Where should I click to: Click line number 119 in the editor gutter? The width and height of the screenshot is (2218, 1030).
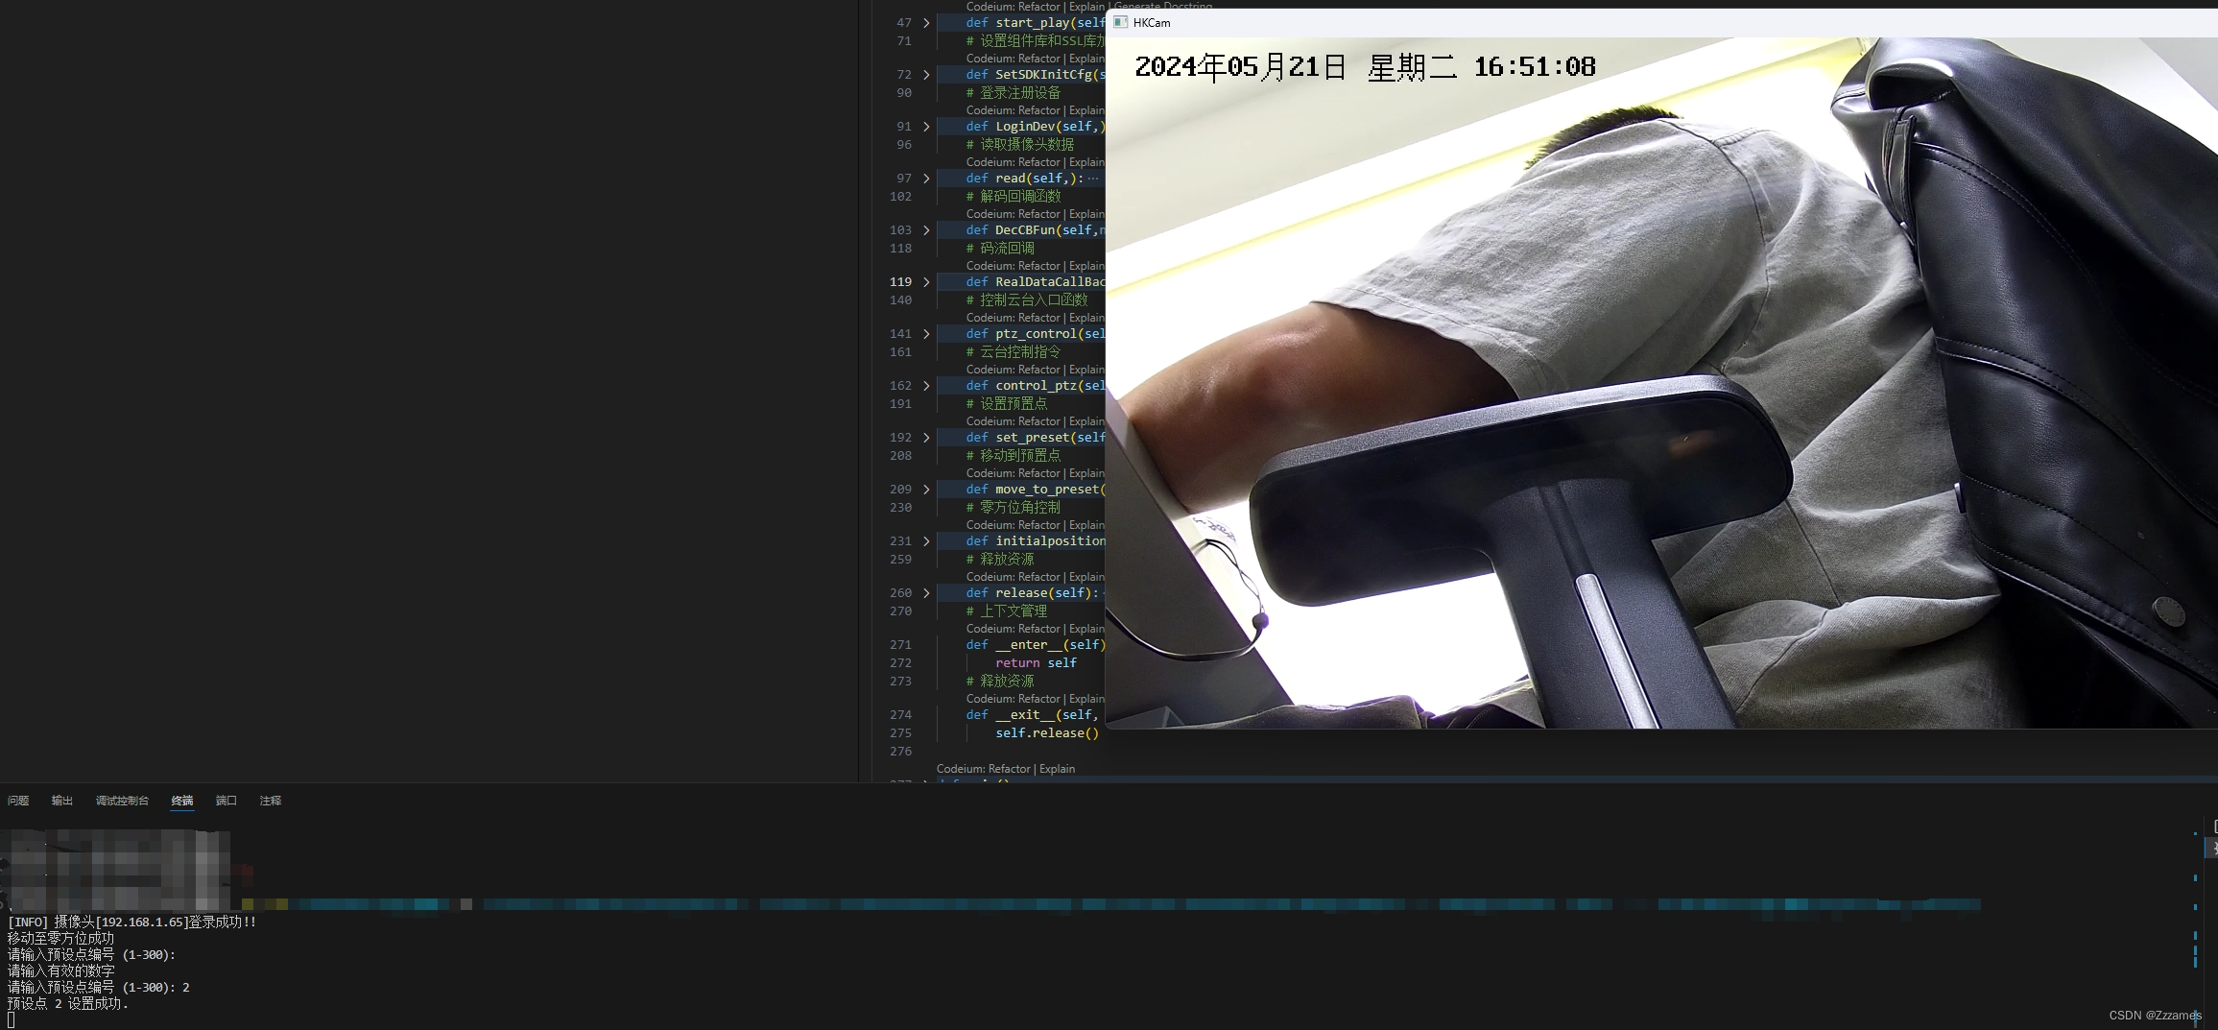click(901, 281)
